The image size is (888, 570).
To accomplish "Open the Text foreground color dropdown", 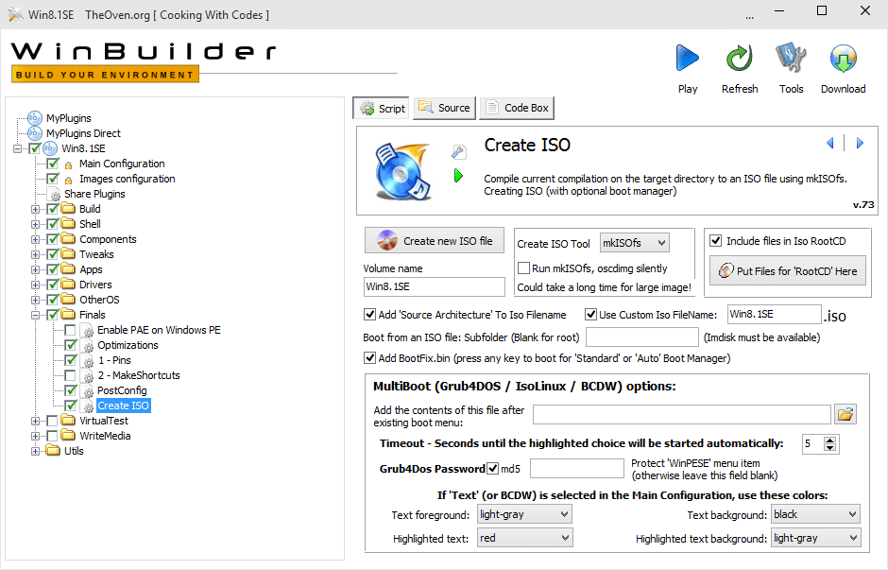I will [x=524, y=514].
